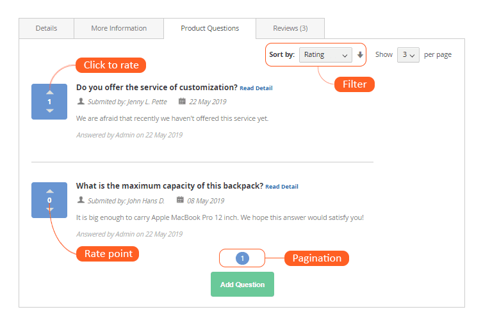The image size is (483, 321).
Task: Open the Show per page dropdown
Action: (x=408, y=55)
